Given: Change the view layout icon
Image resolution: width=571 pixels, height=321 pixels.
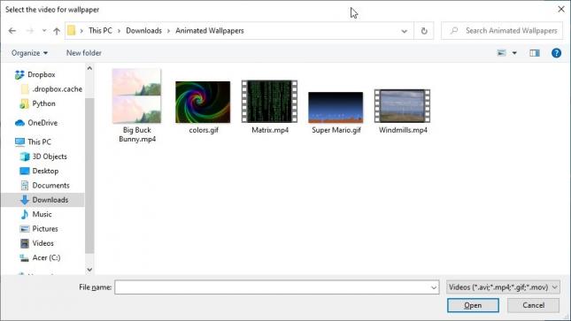Looking at the screenshot, I should tap(501, 53).
